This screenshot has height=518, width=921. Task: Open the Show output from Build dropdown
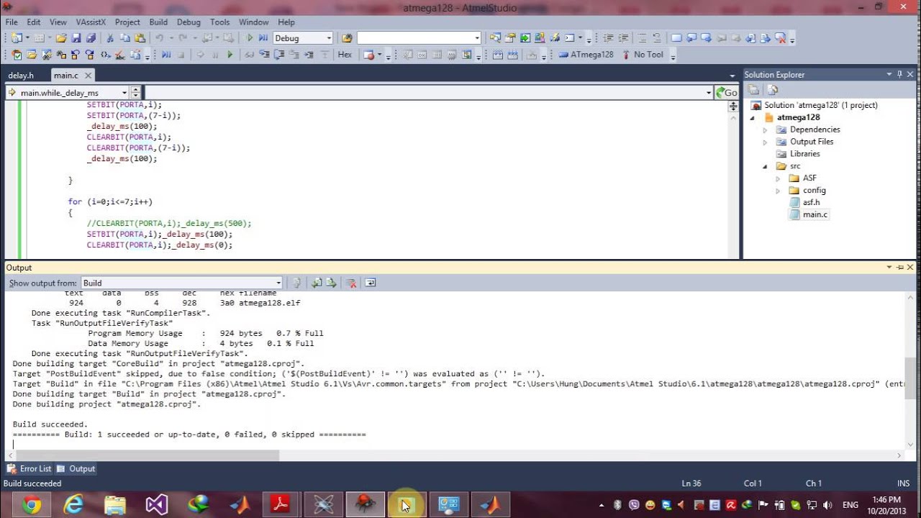pos(278,283)
